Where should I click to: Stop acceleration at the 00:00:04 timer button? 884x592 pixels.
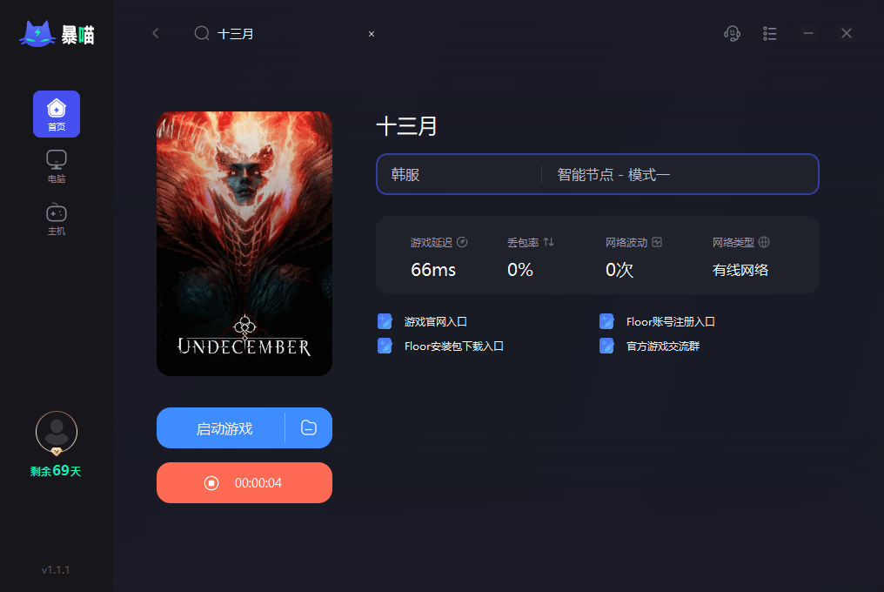[x=244, y=482]
